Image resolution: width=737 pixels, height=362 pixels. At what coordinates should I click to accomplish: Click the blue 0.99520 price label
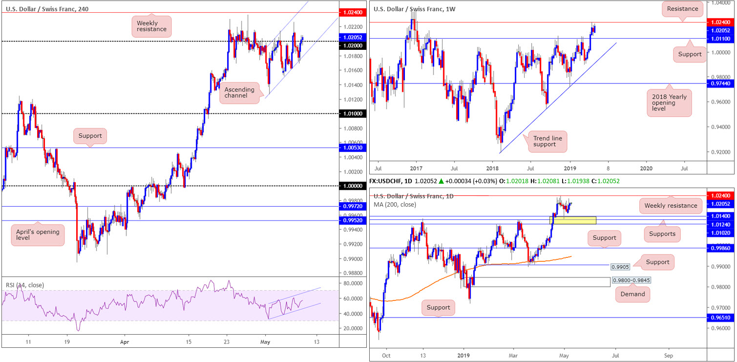tap(352, 220)
